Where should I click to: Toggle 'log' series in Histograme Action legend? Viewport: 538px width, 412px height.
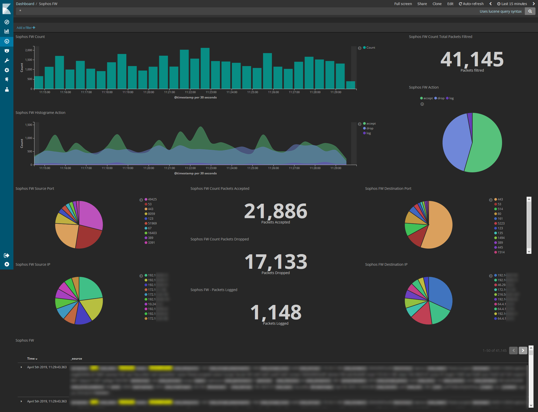(368, 133)
